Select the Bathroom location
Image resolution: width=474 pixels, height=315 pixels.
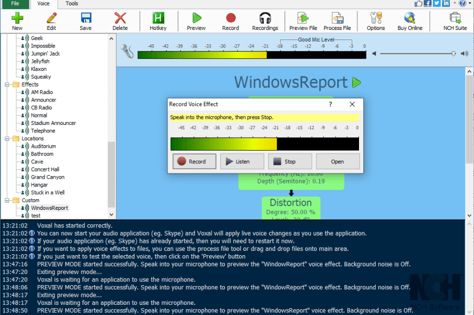42,154
